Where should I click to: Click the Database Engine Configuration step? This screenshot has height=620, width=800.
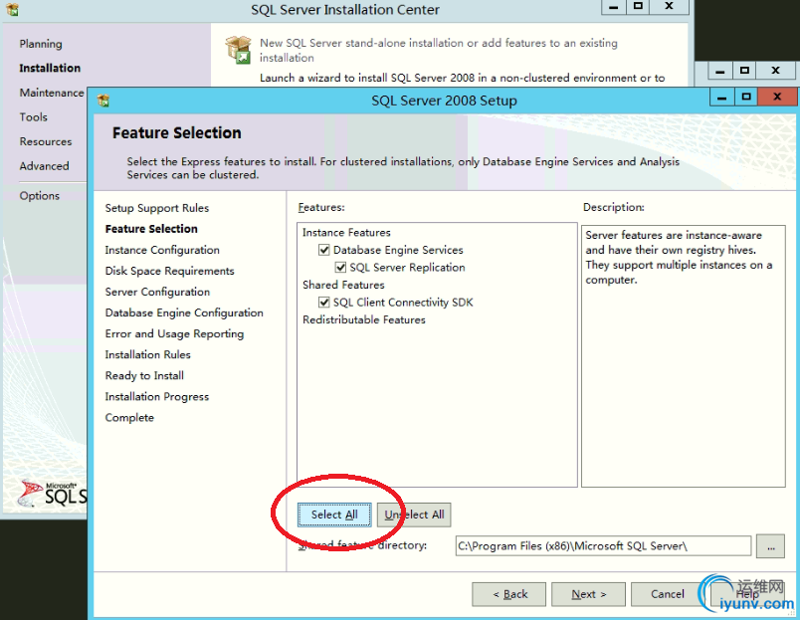(184, 312)
